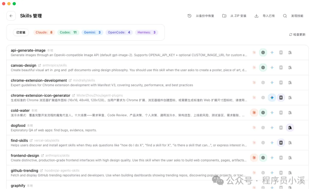Select the frontend-design skill name
The image size is (315, 193).
[x=25, y=156]
